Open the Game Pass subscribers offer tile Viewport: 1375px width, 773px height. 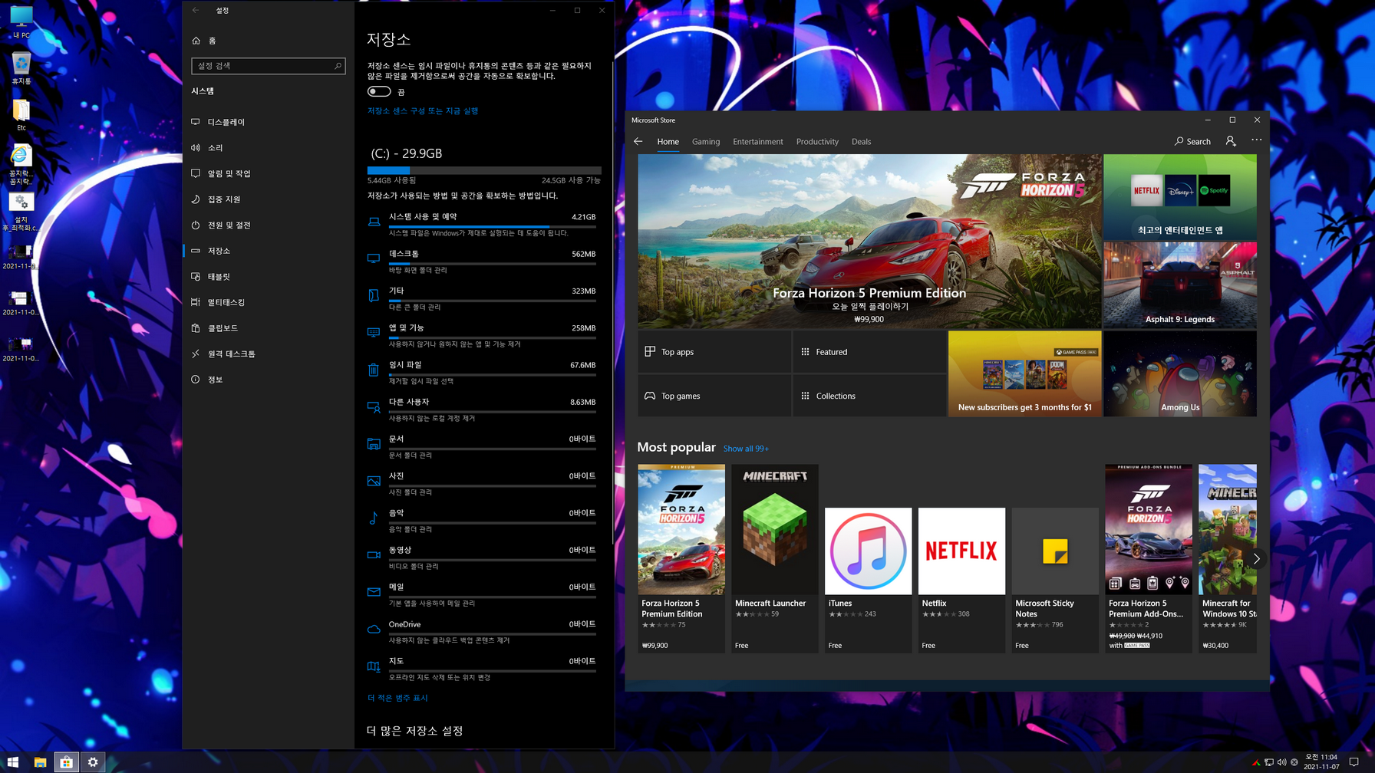coord(1025,373)
